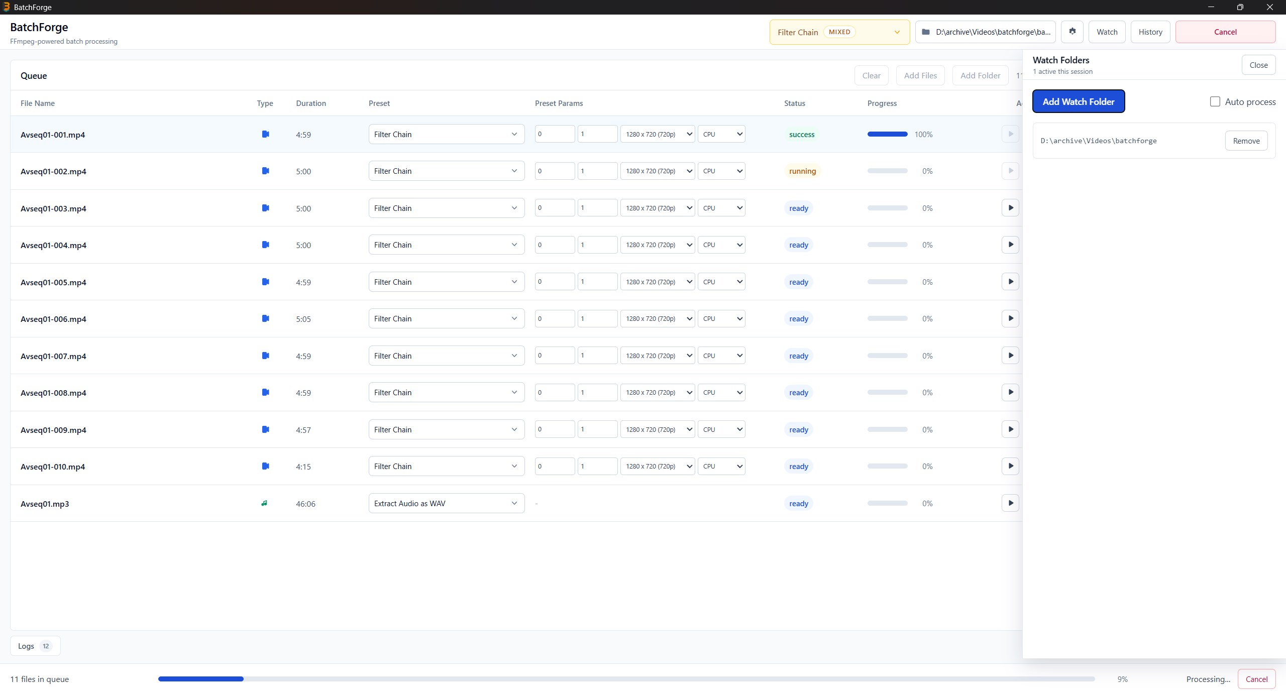Click video type icon for Avseq01-006.mp4
Image resolution: width=1286 pixels, height=693 pixels.
point(265,318)
